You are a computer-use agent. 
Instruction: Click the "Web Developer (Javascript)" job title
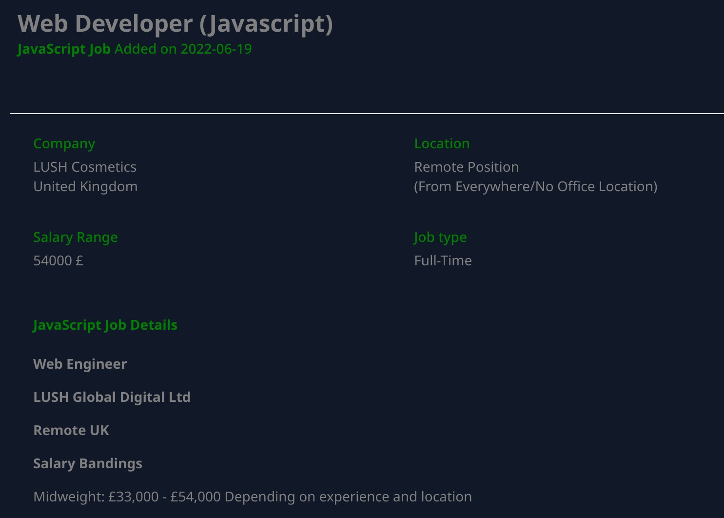176,24
